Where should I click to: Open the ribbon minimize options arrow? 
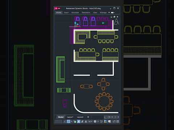click(114, 13)
